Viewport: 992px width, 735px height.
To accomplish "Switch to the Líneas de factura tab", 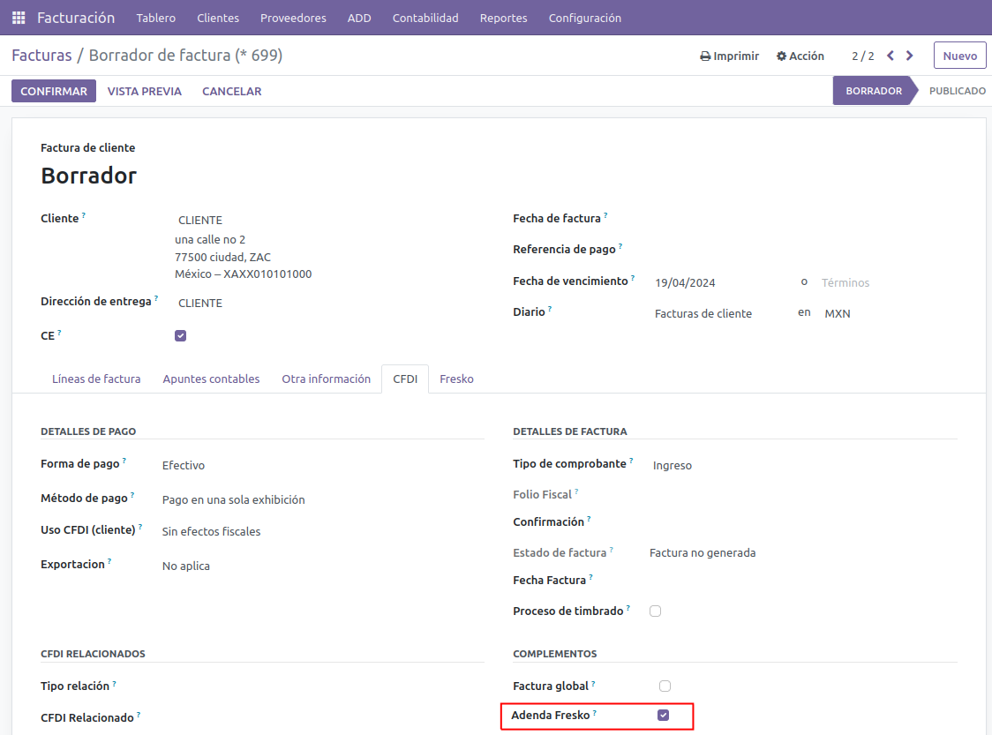I will pyautogui.click(x=96, y=379).
